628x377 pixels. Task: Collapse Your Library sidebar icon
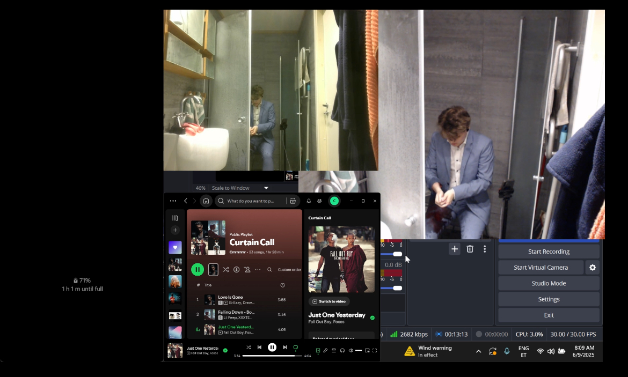pyautogui.click(x=175, y=218)
